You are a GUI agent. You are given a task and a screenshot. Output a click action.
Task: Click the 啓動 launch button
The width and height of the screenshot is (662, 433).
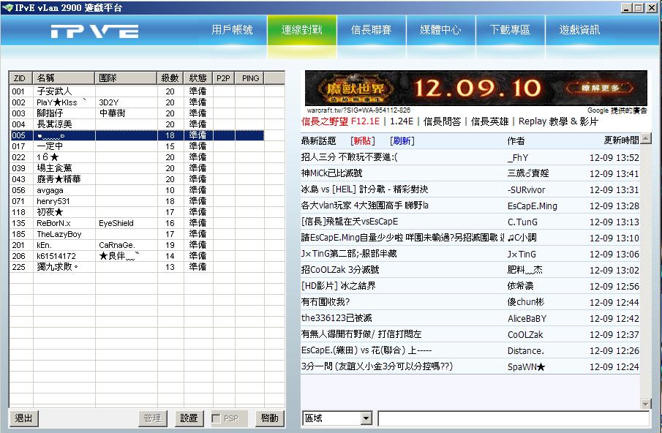269,418
